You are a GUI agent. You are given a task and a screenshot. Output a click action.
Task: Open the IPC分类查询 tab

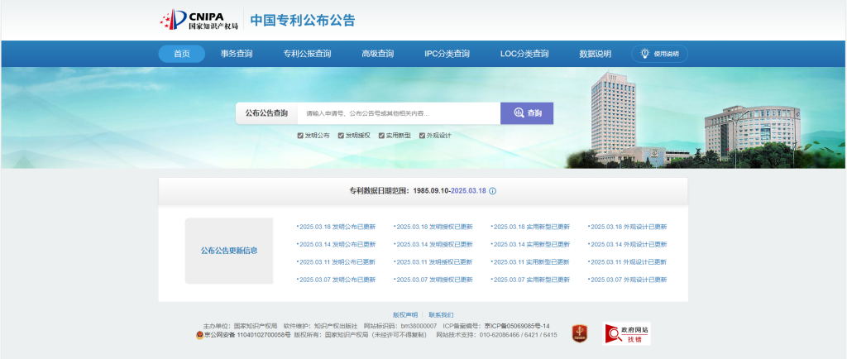click(447, 54)
